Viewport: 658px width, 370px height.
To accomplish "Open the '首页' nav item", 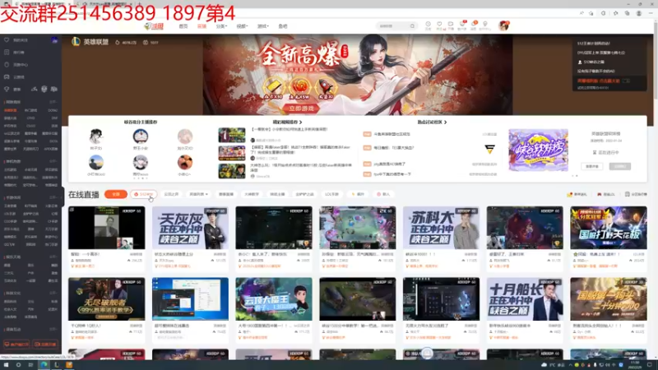I will 183,26.
